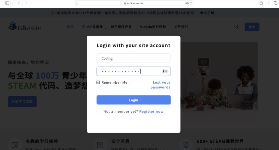Open a new tab with plus icon
The width and height of the screenshot is (279, 150).
point(268,3)
